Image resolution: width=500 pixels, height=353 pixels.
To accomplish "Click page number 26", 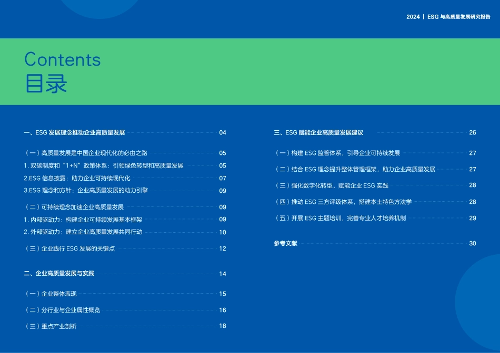I will coord(473,133).
